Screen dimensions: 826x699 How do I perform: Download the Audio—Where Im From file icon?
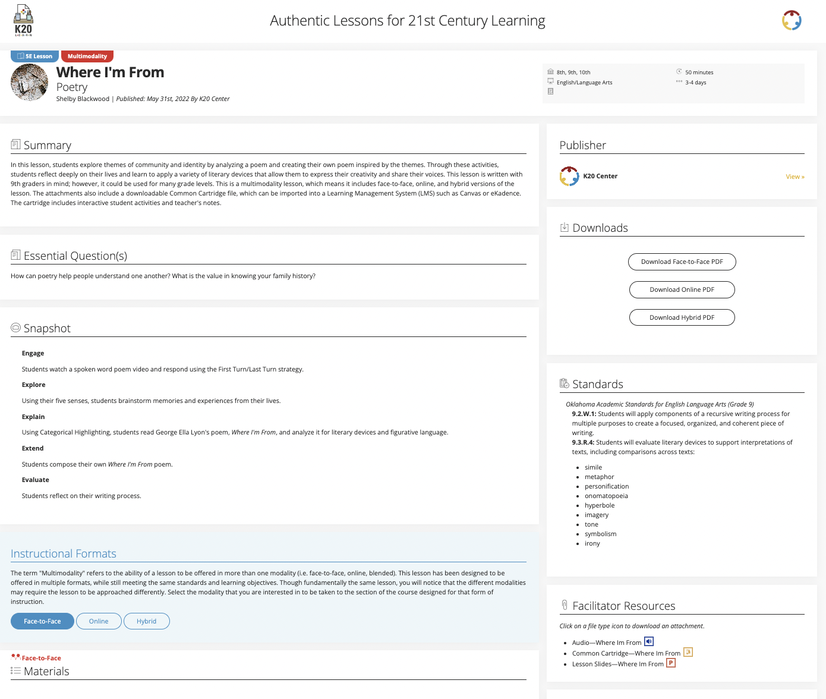point(649,641)
